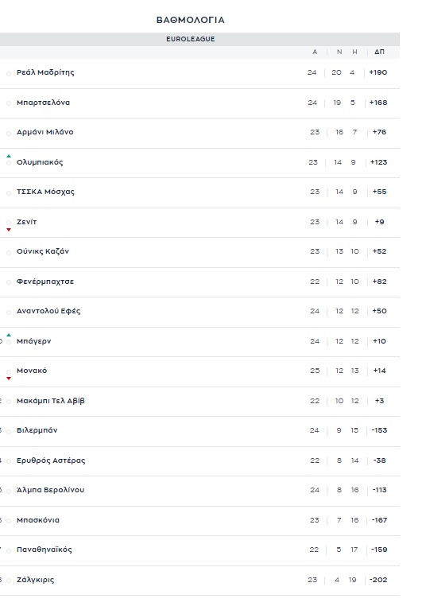Open the Φενέρμπαχτσε team row
Viewport: 426px width, 614px height.
(x=199, y=282)
